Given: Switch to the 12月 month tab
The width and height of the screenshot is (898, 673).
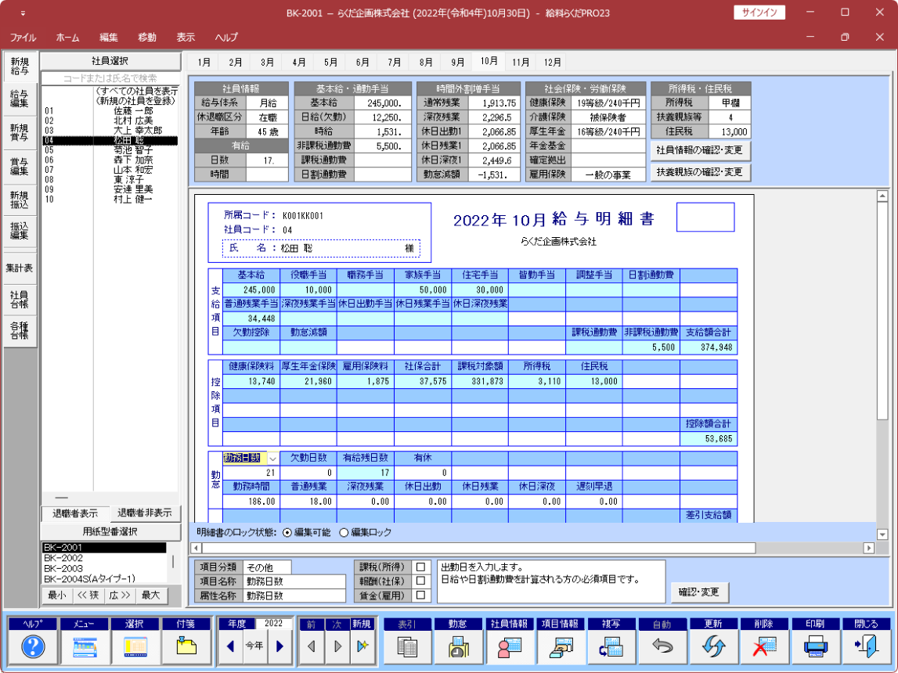Looking at the screenshot, I should [553, 63].
